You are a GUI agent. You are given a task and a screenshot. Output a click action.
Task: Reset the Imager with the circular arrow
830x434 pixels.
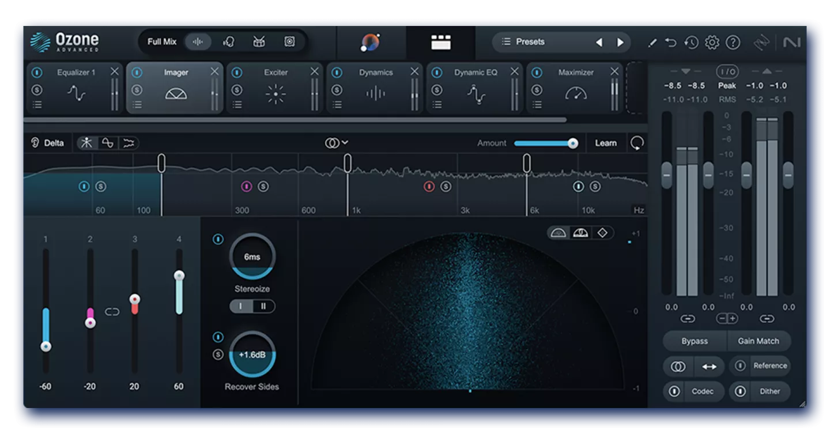click(637, 143)
